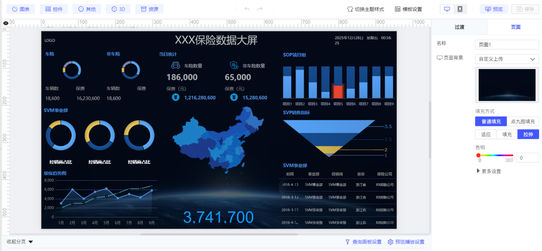542x251 pixels.
Task: Select the 车险 donut chart
Action: pos(72,70)
